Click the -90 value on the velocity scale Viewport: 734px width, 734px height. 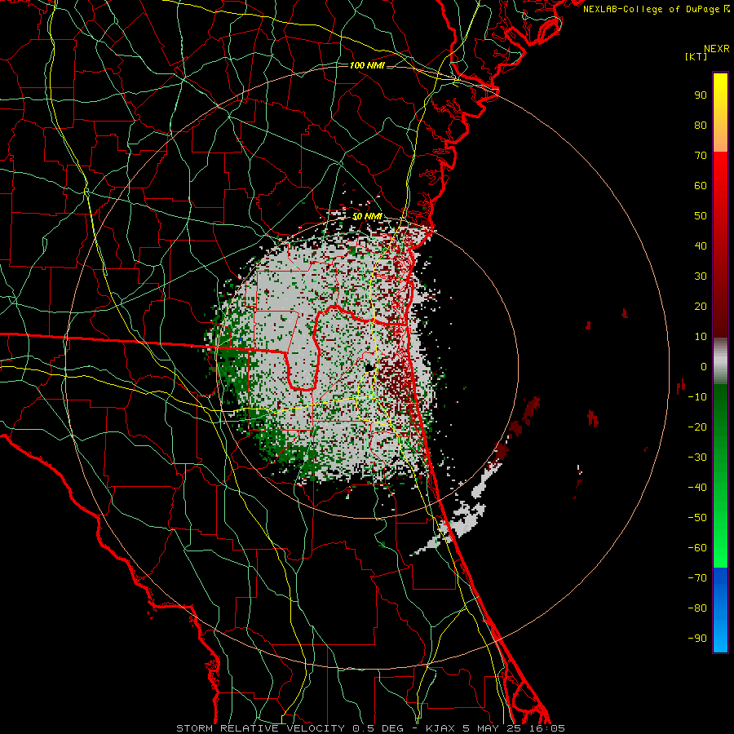[697, 639]
